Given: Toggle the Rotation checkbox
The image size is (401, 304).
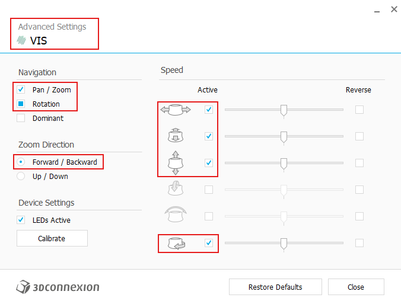Looking at the screenshot, I should pos(21,104).
